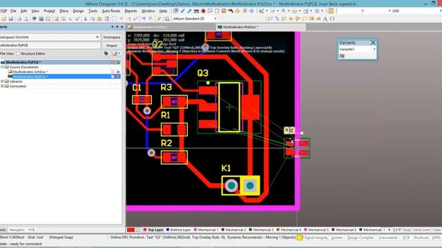Click the Clear Filter red X icon

click(x=135, y=19)
